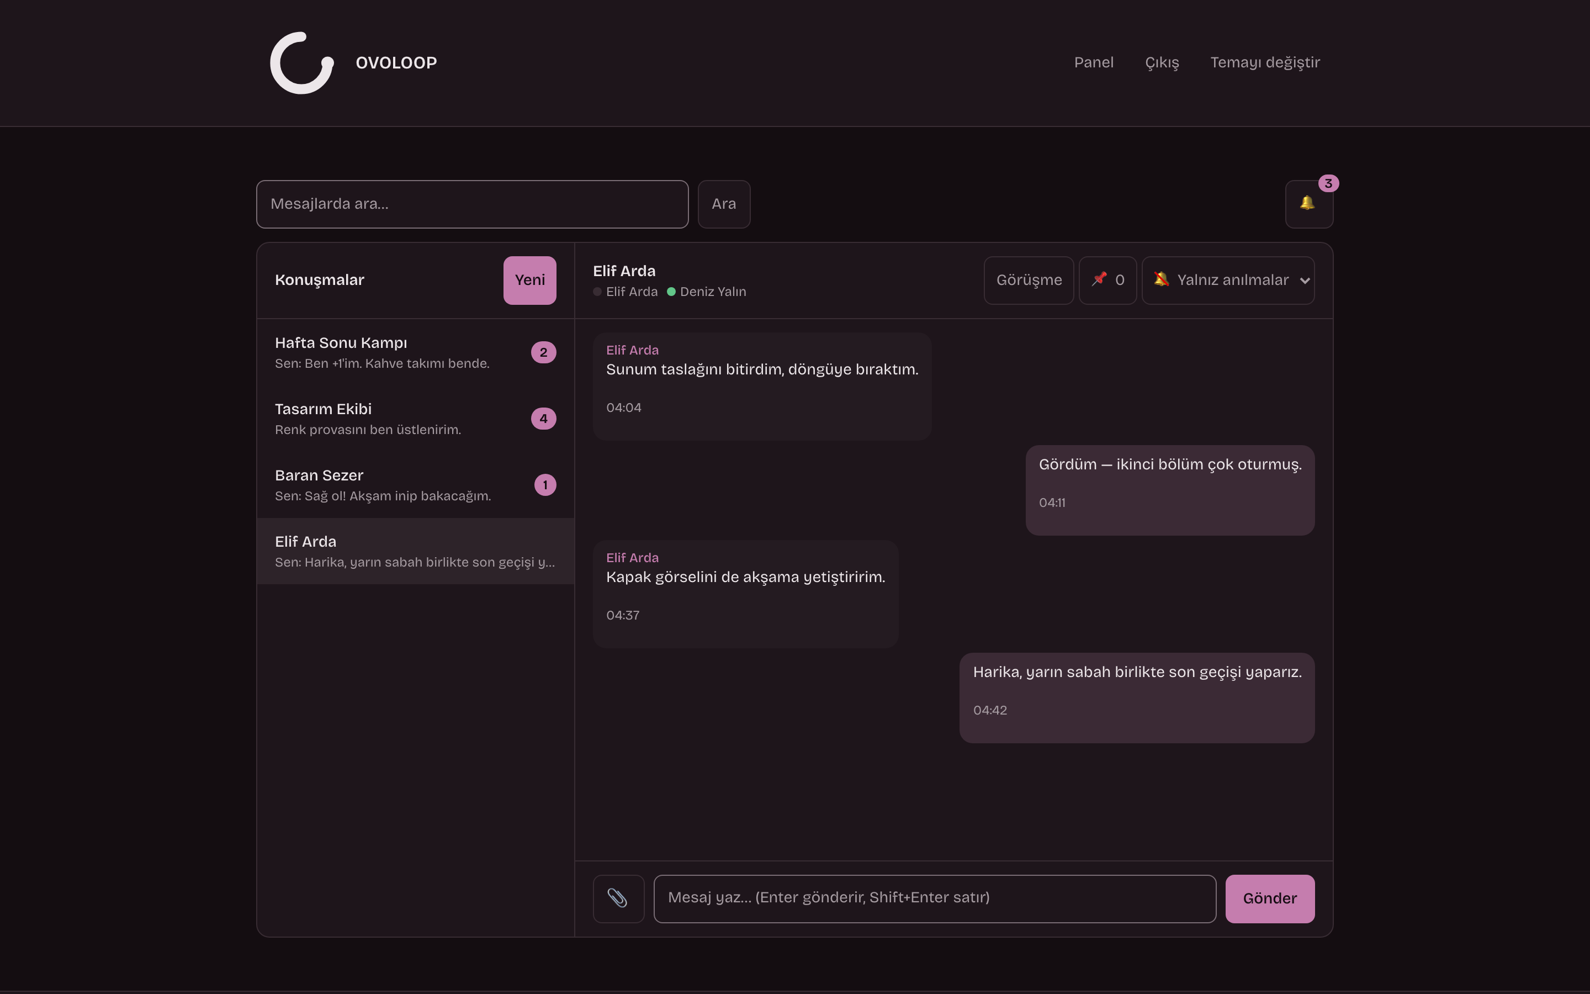Click the Ara search button

coord(724,204)
